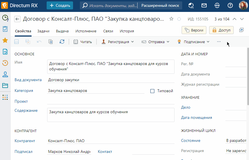This screenshot has width=249, height=160.
Task: Click the Расширенный поиск button
Action: [160, 6]
